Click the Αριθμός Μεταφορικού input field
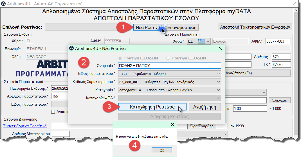Image resolution: width=301 pixels, height=157 pixels. 61,134
